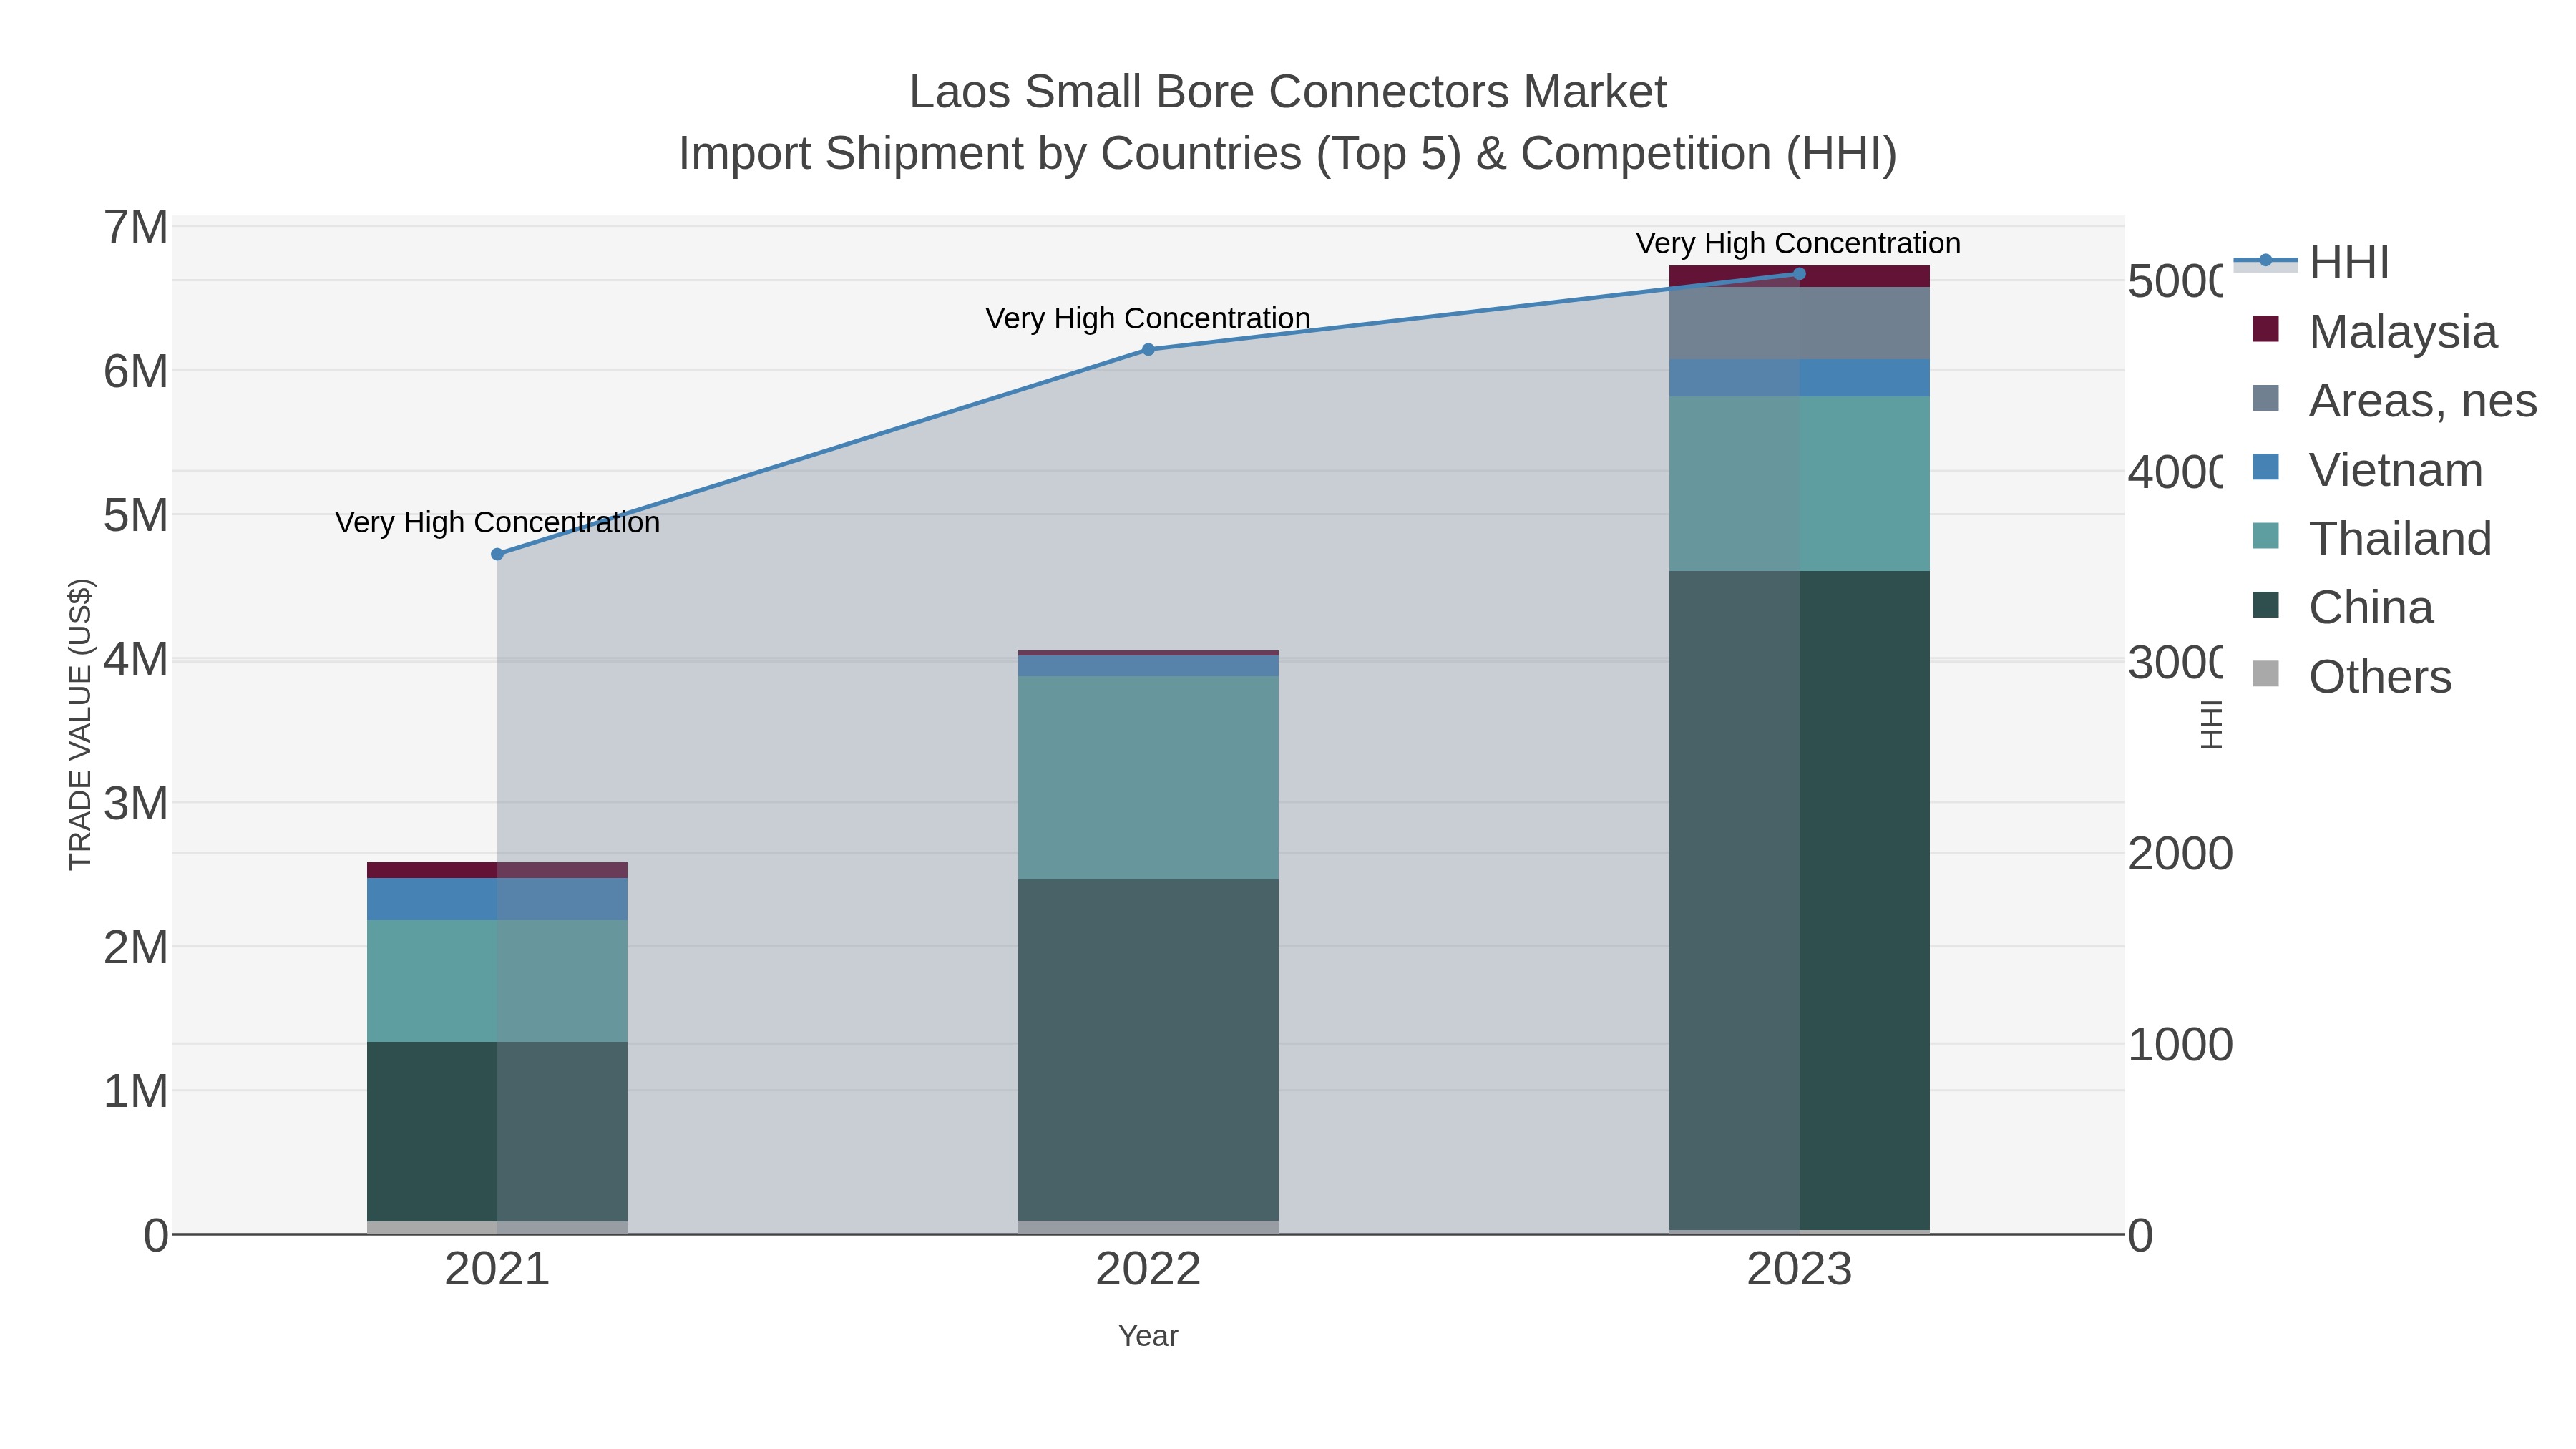
Task: Click the 2000 right axis tick label
Action: coord(2180,853)
